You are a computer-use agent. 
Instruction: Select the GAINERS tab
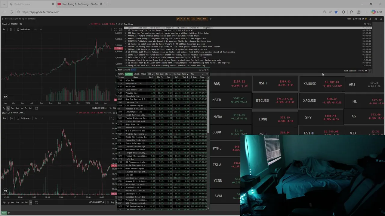tap(128, 74)
